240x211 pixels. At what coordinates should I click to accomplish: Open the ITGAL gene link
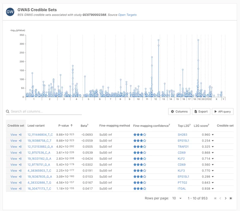tap(182, 188)
